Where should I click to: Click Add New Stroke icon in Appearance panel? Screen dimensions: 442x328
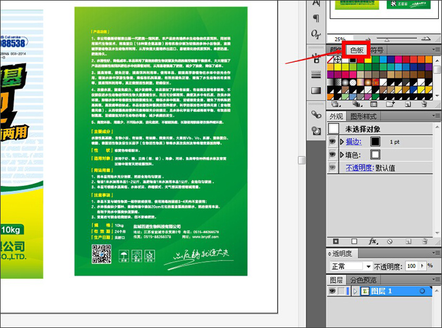(x=336, y=241)
